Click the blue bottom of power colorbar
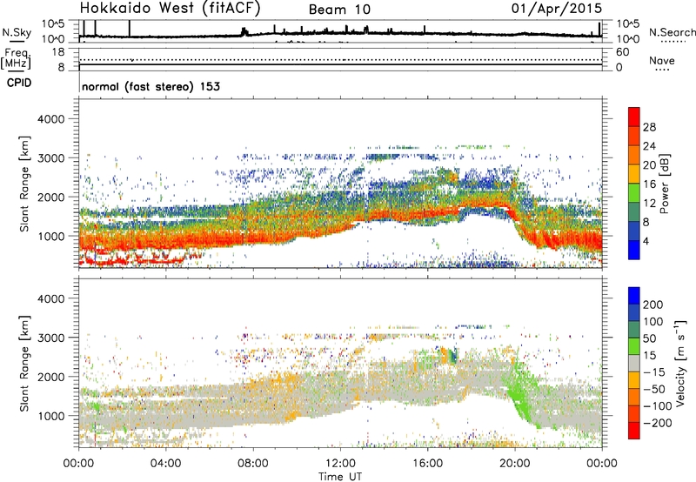 [634, 251]
